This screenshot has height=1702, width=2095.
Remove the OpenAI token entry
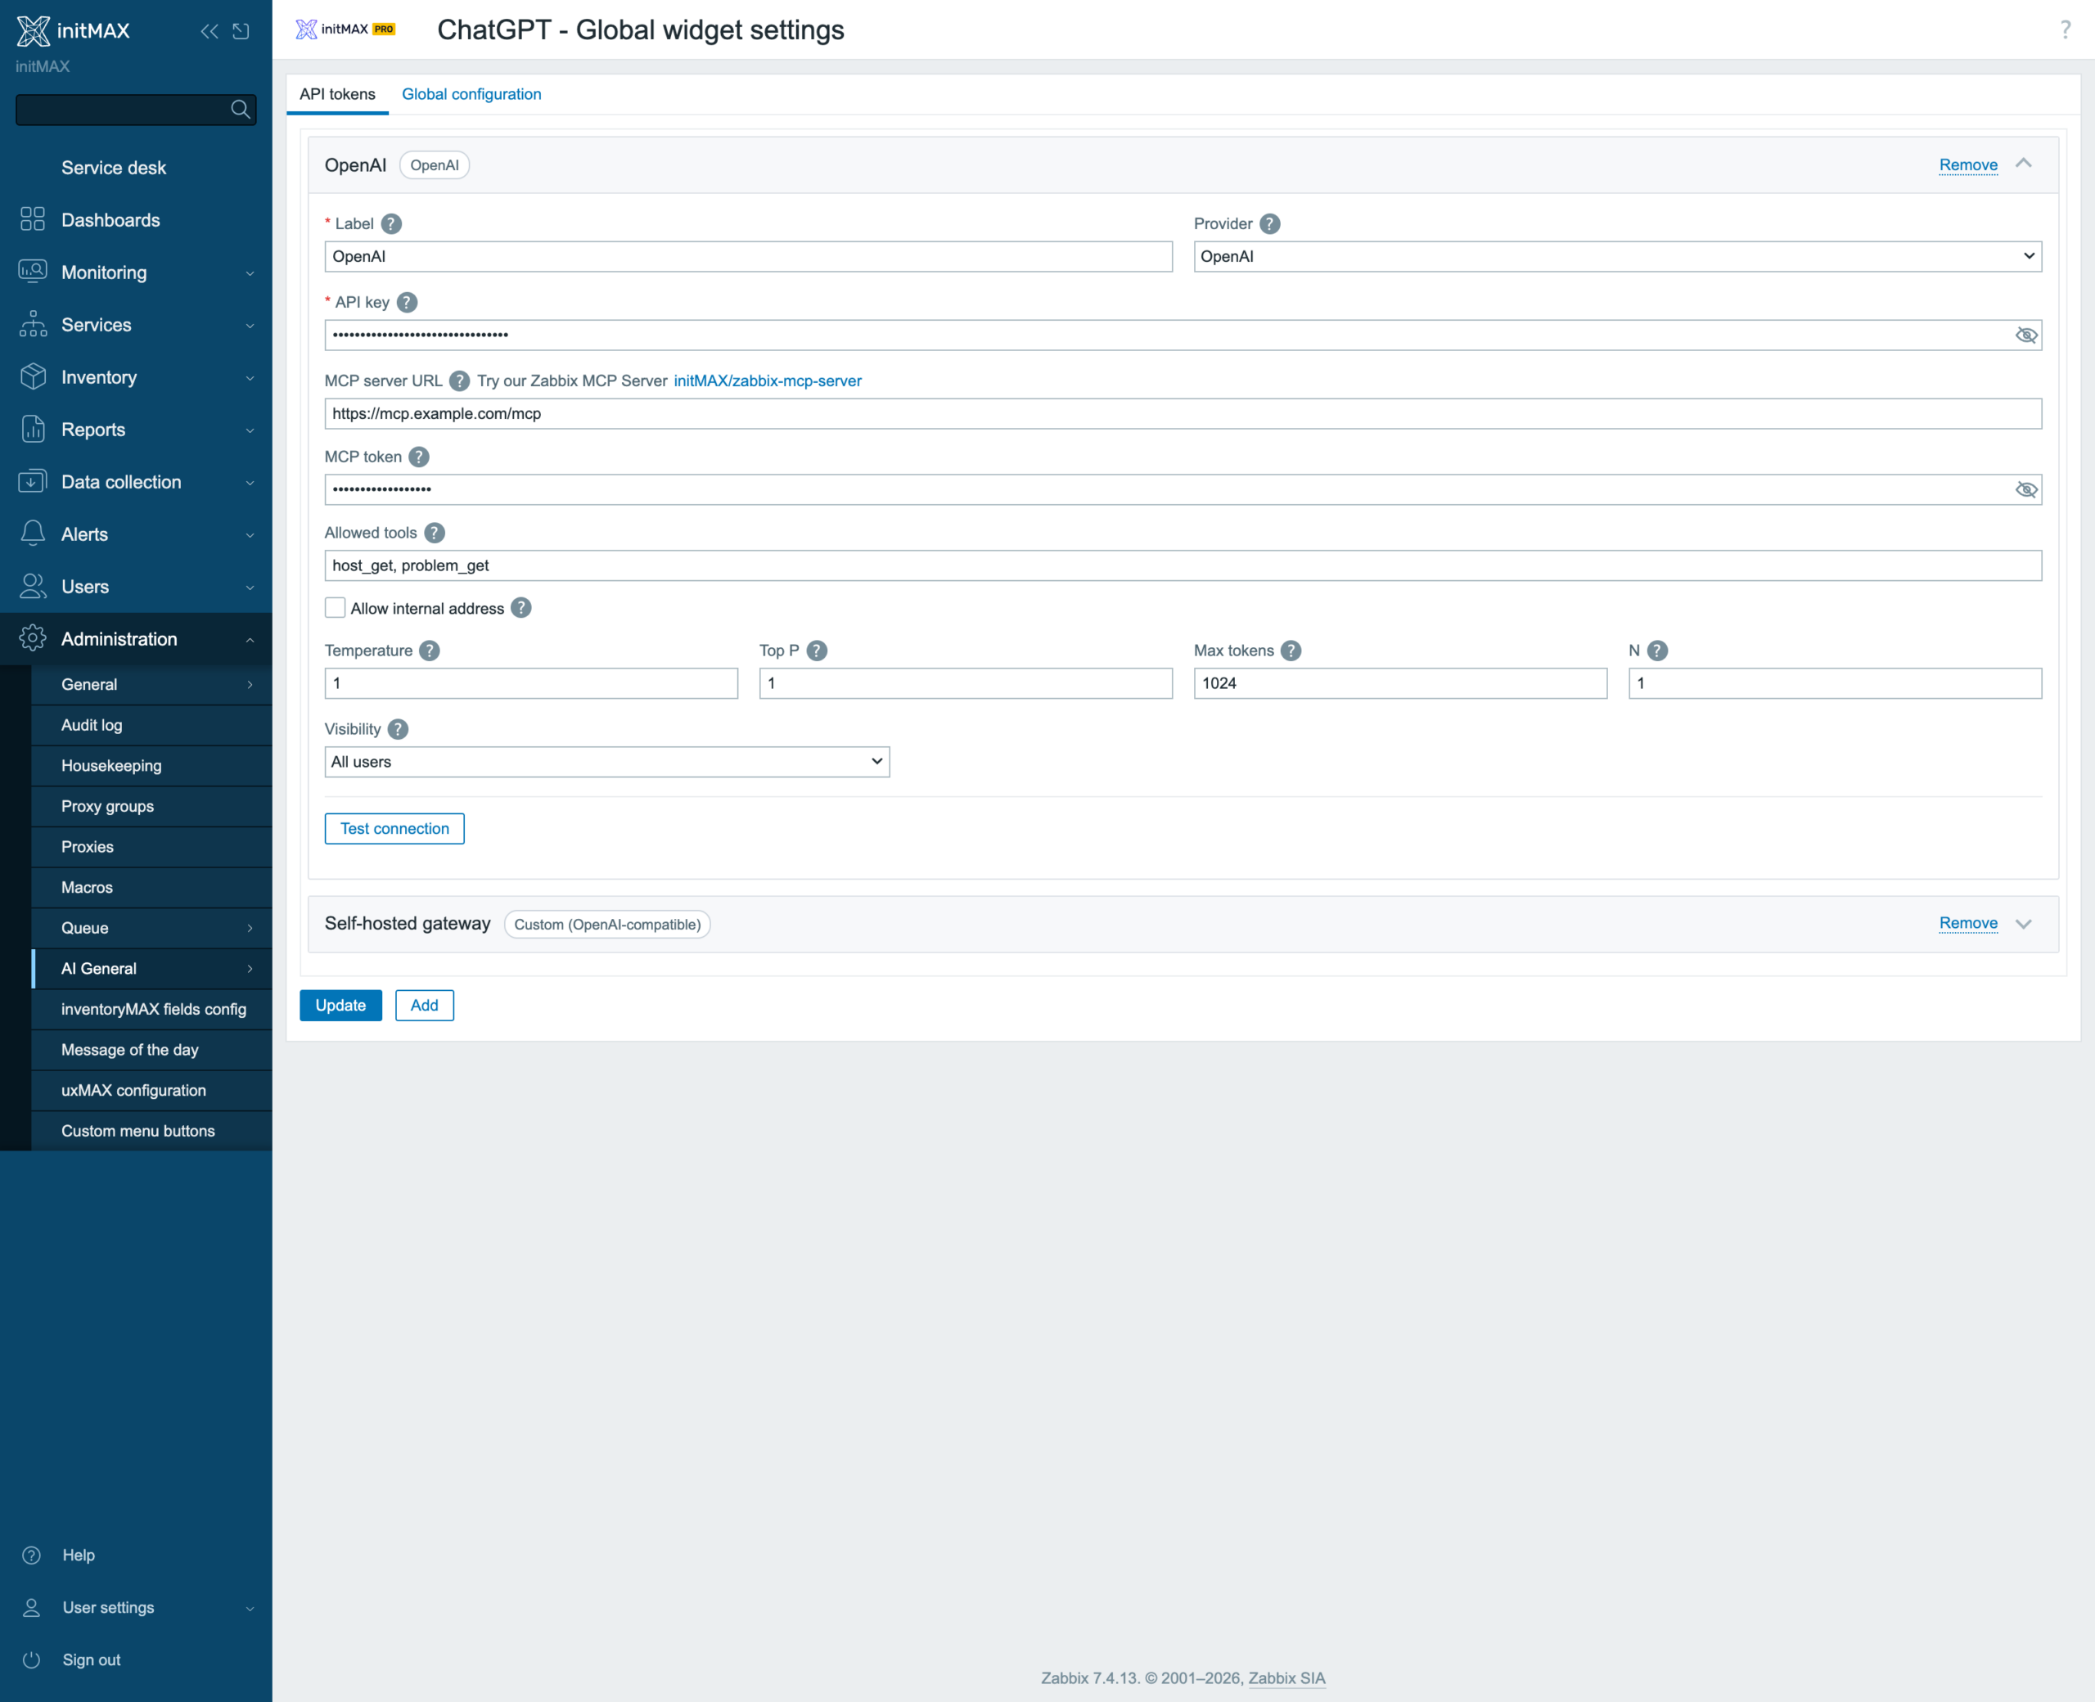(x=1967, y=164)
